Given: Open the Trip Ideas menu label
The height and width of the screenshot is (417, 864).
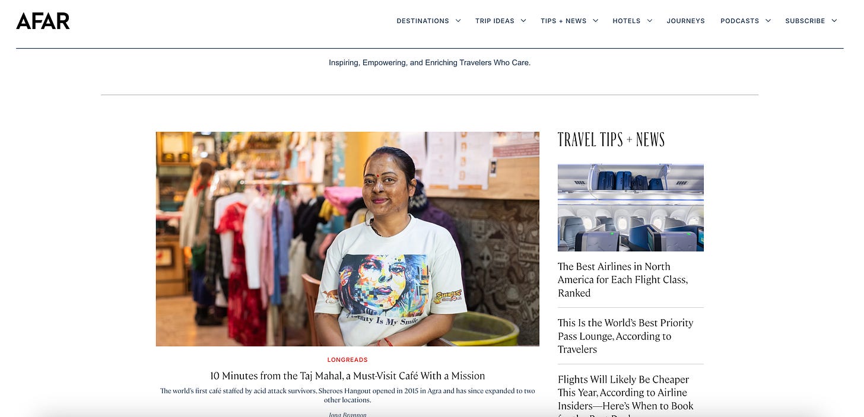Looking at the screenshot, I should pyautogui.click(x=495, y=21).
